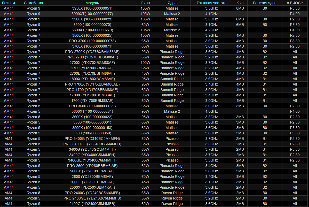Select the 2600 (YD2600BBM6IAF) cell
This screenshot has height=207, width=309.
point(92,177)
